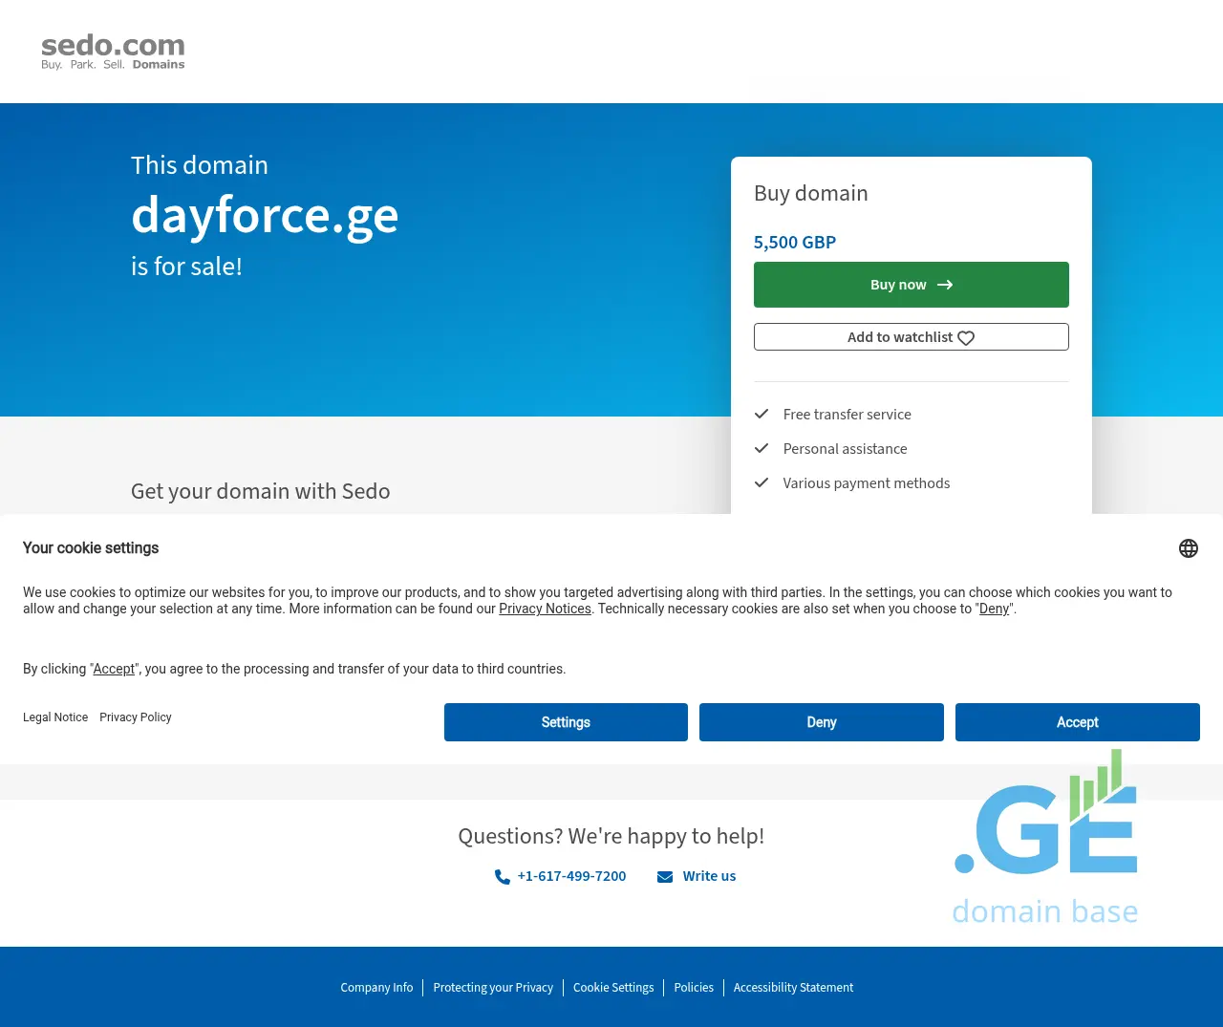
Task: Open Policies footer link
Action: click(x=694, y=988)
